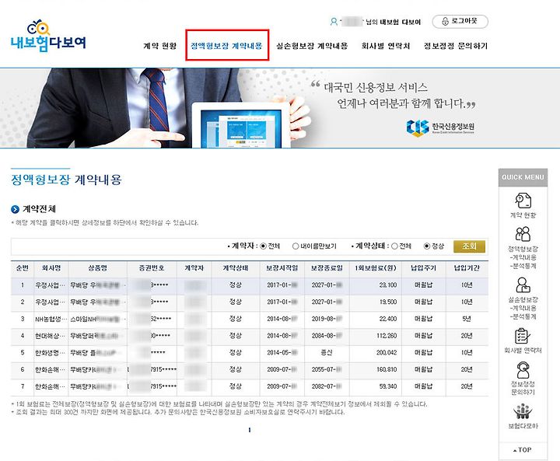Click premium value 23,100
Screen dimensions: 560x461
pos(387,285)
